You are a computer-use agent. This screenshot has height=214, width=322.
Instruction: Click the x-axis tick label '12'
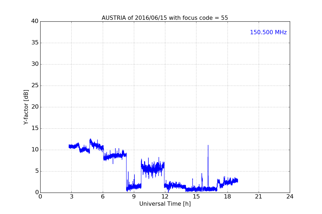coord(165,197)
